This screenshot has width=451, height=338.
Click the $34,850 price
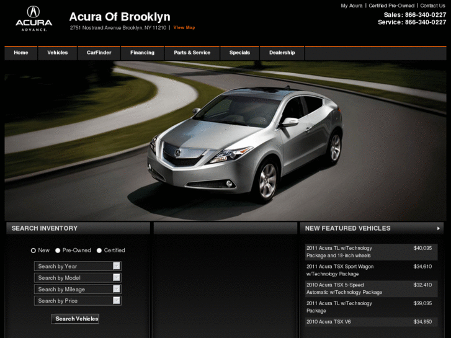click(422, 322)
